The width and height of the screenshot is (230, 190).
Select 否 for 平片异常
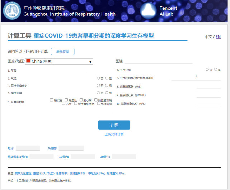point(207,69)
